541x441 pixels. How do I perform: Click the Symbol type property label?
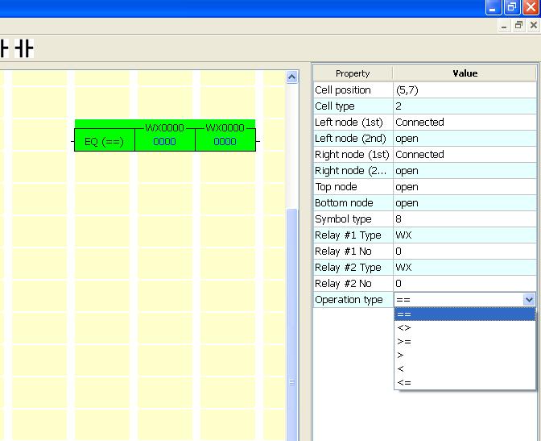(343, 218)
